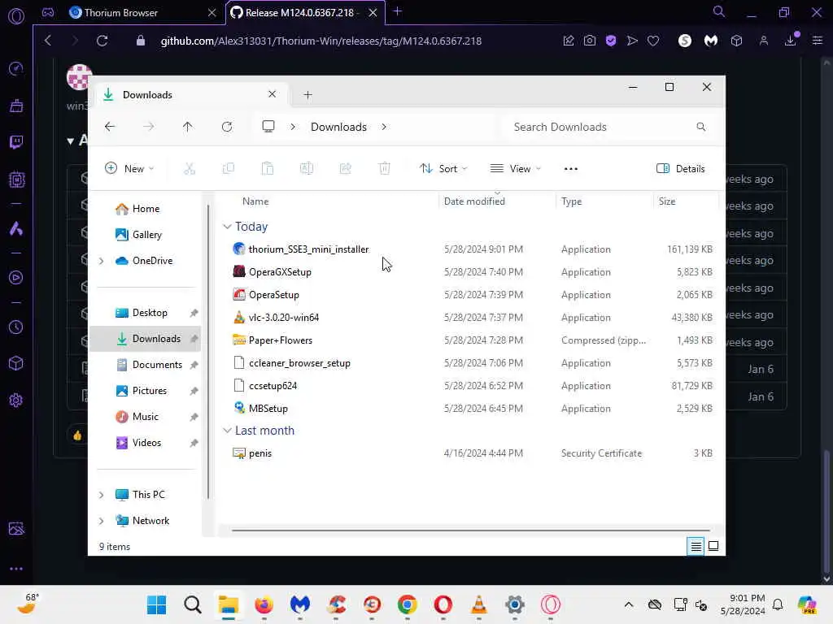
Task: Open Opera downloads icon in toolbar
Action: click(x=791, y=41)
